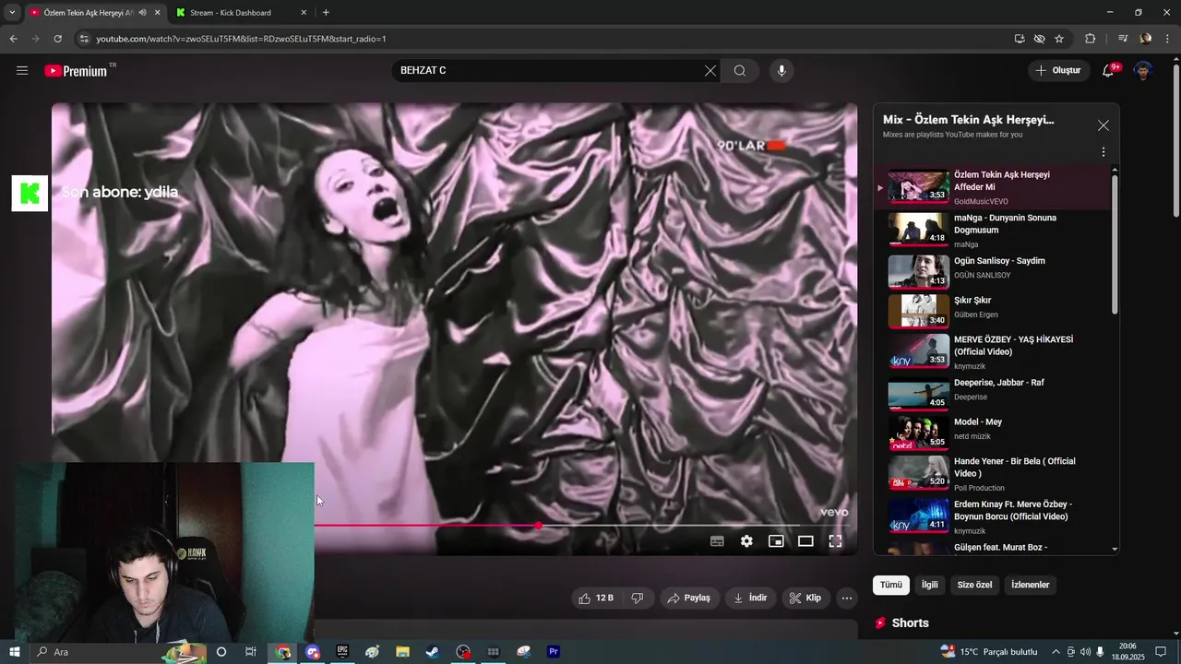Play maNga - Dunyanin Sonuna Dogmusum

tap(992, 231)
